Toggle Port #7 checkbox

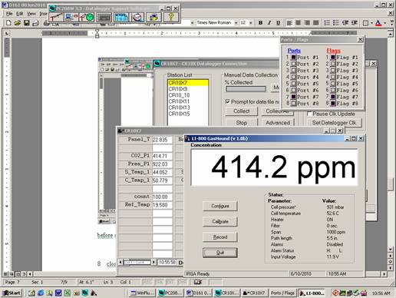293,97
